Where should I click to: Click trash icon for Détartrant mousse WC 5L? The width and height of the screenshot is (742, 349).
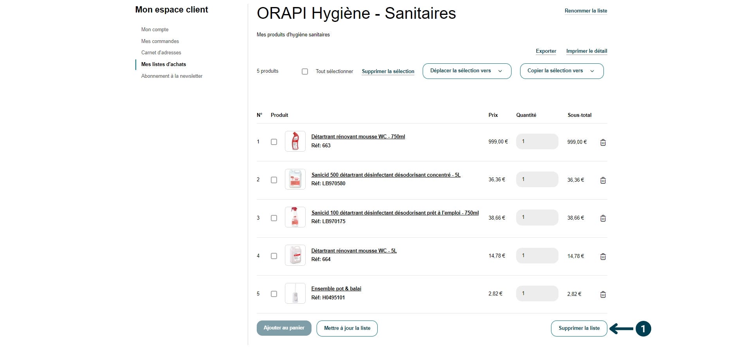pyautogui.click(x=603, y=256)
